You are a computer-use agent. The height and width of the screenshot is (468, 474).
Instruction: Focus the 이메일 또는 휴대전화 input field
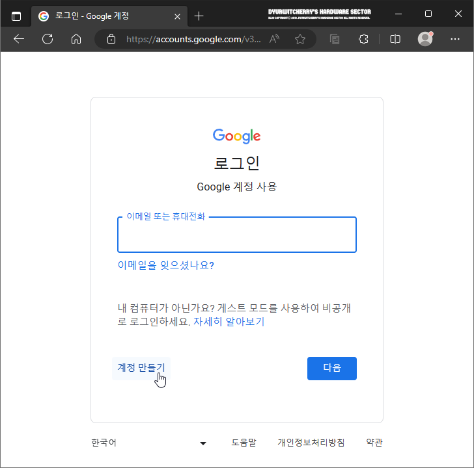click(237, 235)
